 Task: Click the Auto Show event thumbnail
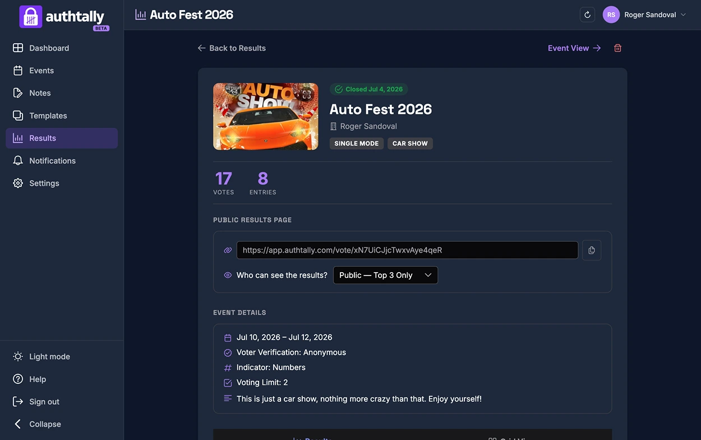point(265,117)
